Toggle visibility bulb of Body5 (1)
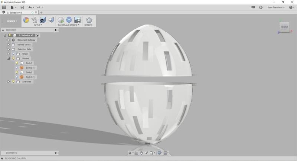 (17, 77)
